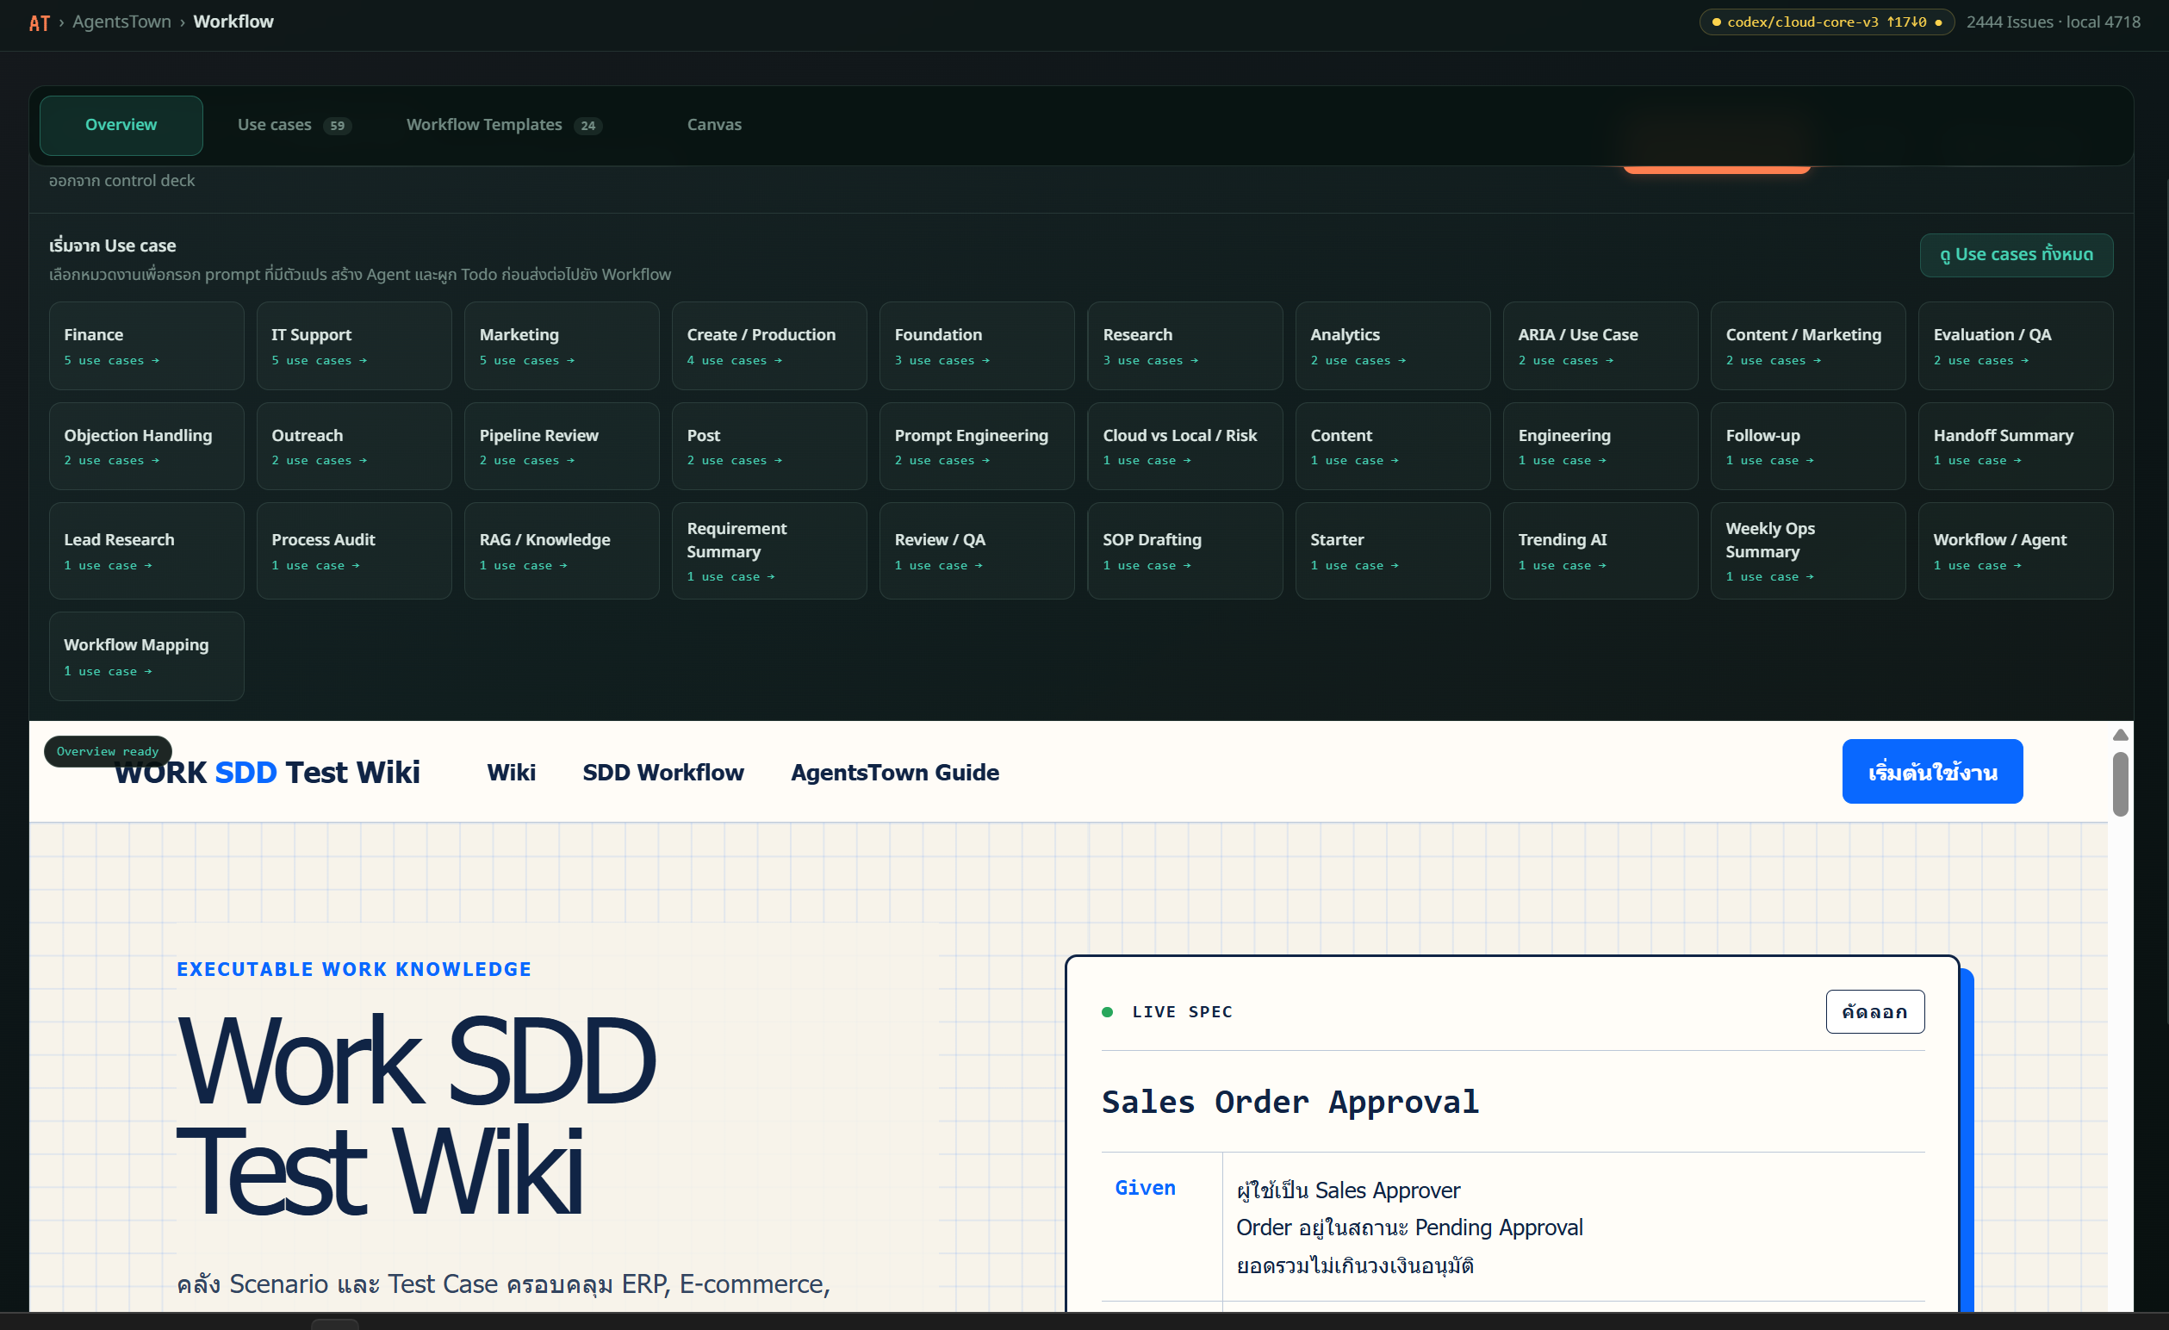The image size is (2169, 1330).
Task: Open the Pipeline Review card
Action: tap(562, 446)
